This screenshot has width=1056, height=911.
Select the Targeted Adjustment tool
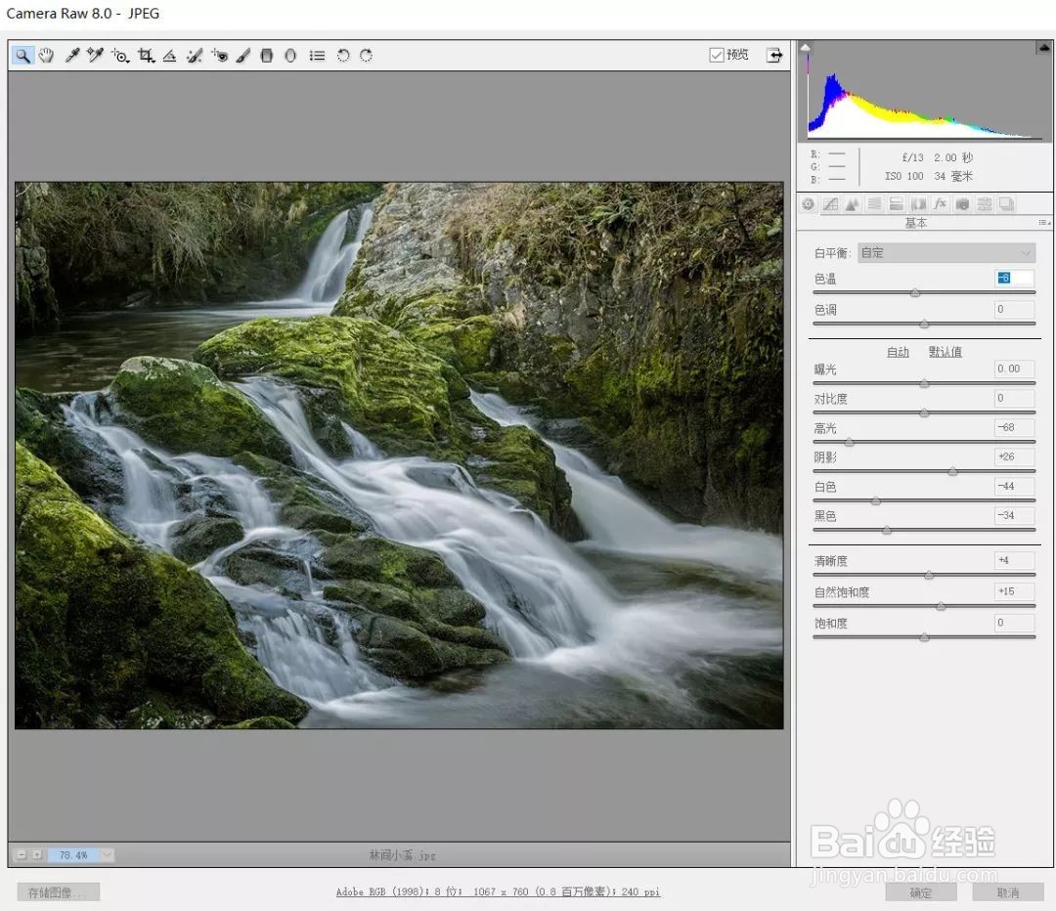click(120, 55)
